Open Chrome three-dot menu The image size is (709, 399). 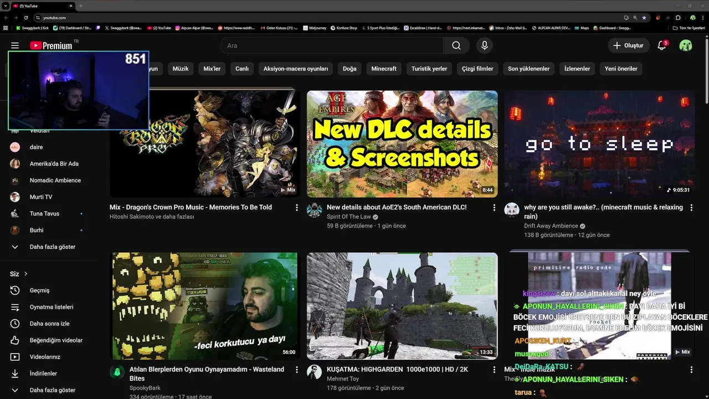(702, 18)
